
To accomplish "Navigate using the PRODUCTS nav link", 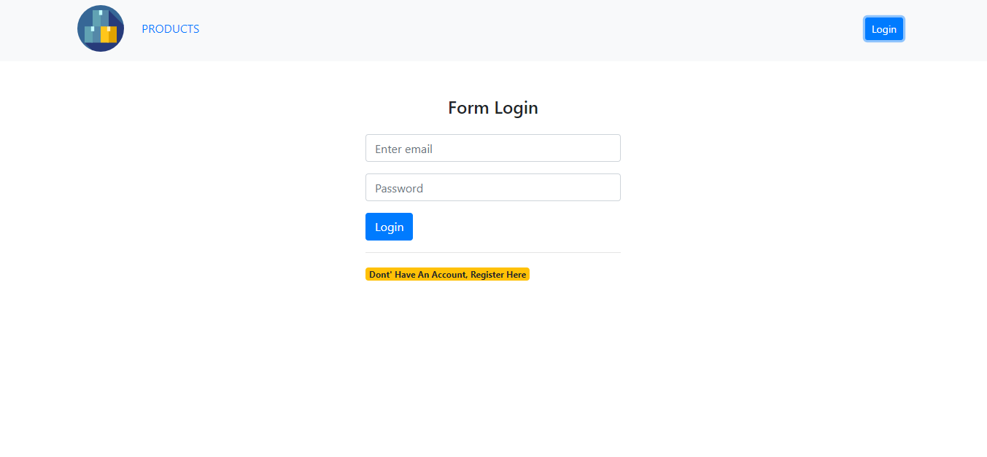I will 170,28.
